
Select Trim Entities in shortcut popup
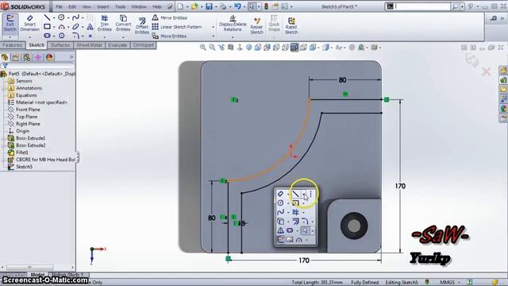[x=295, y=212]
